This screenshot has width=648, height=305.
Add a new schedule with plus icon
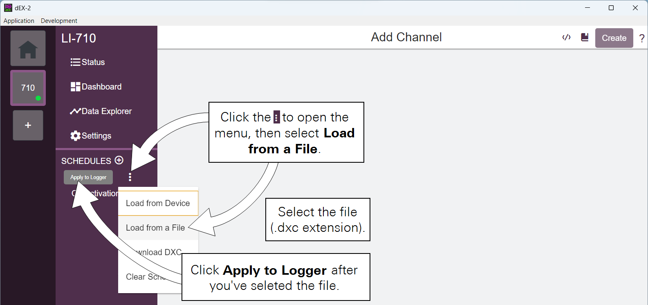click(x=119, y=160)
